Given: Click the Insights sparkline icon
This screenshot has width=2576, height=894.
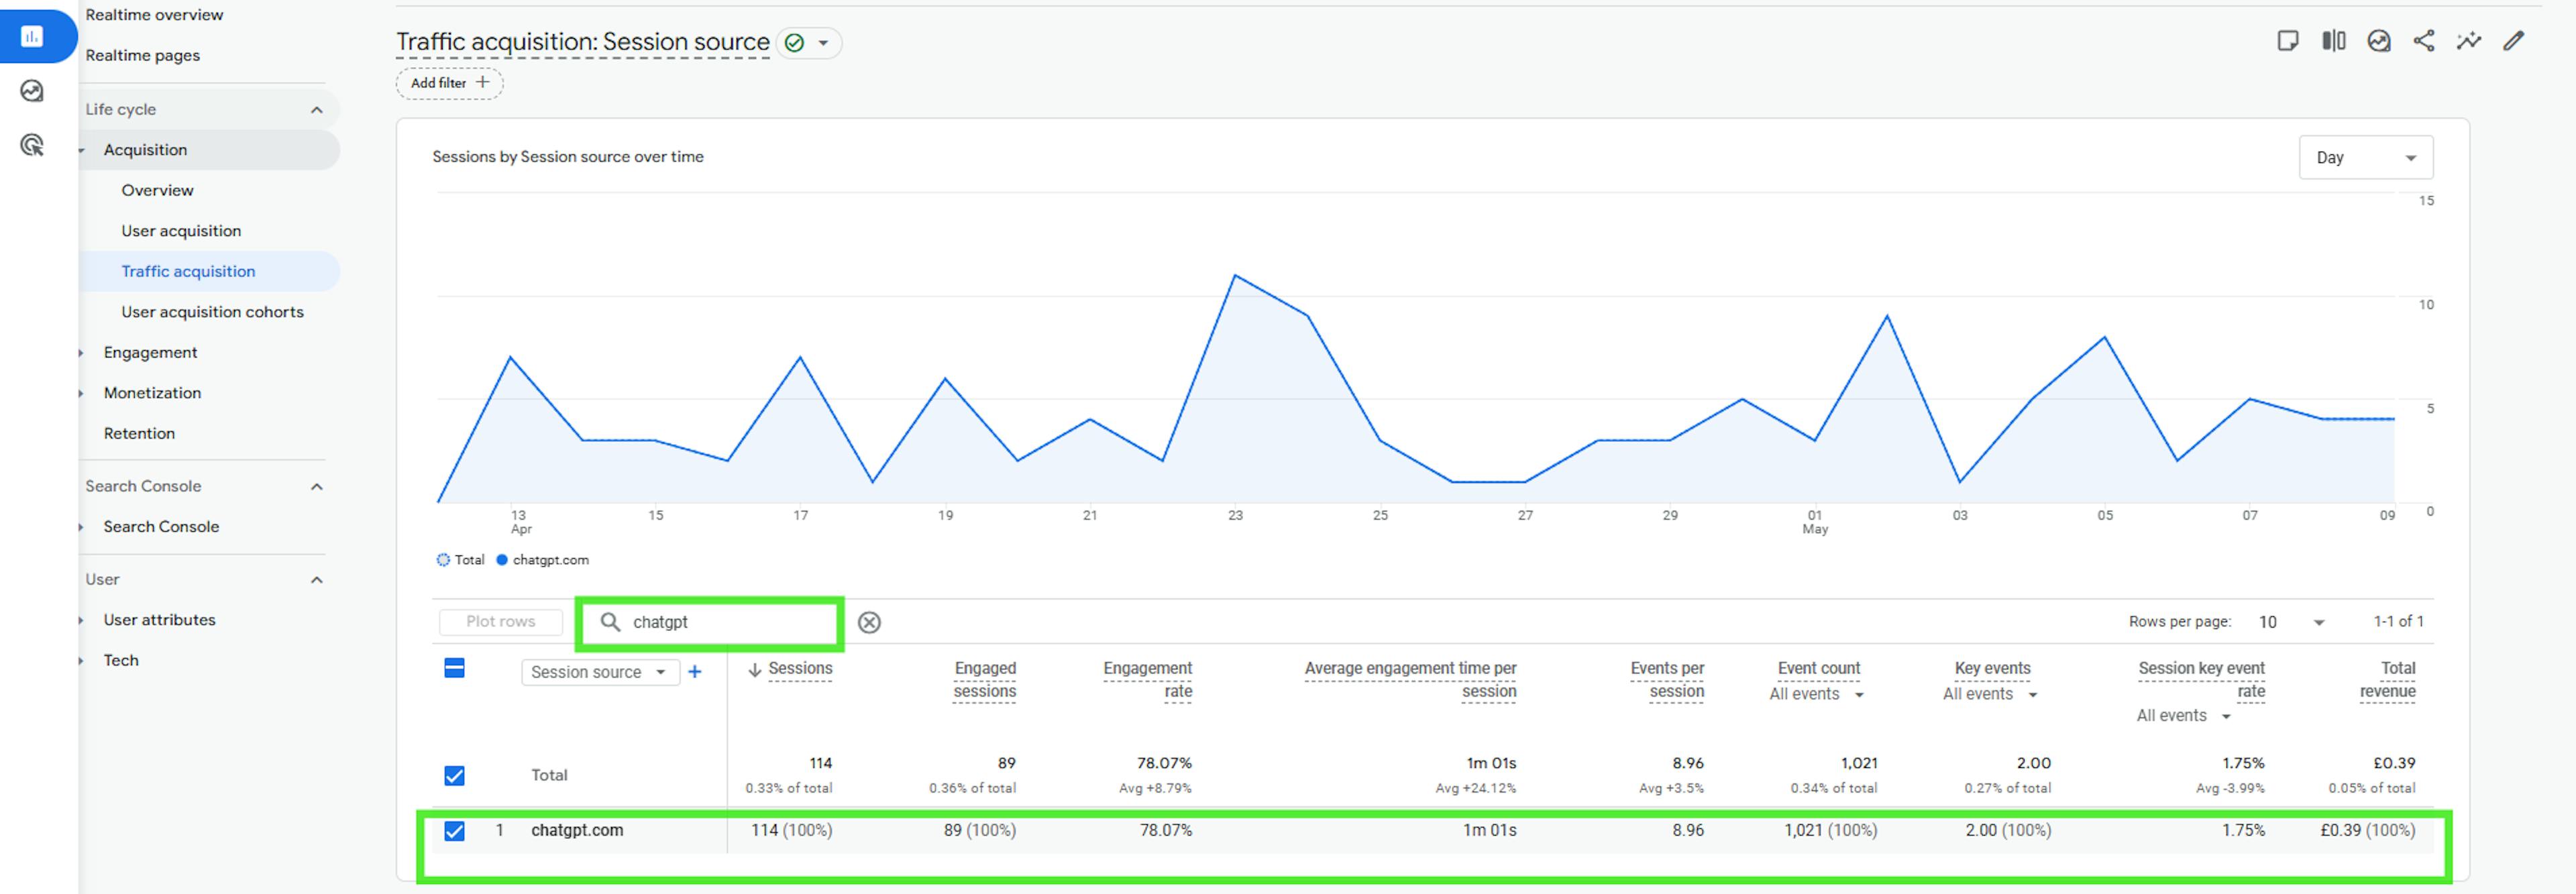Looking at the screenshot, I should pyautogui.click(x=2468, y=41).
